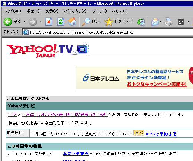Click the iEPGで予約する link

point(161,134)
